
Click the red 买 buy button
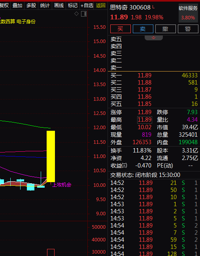(x=121, y=29)
